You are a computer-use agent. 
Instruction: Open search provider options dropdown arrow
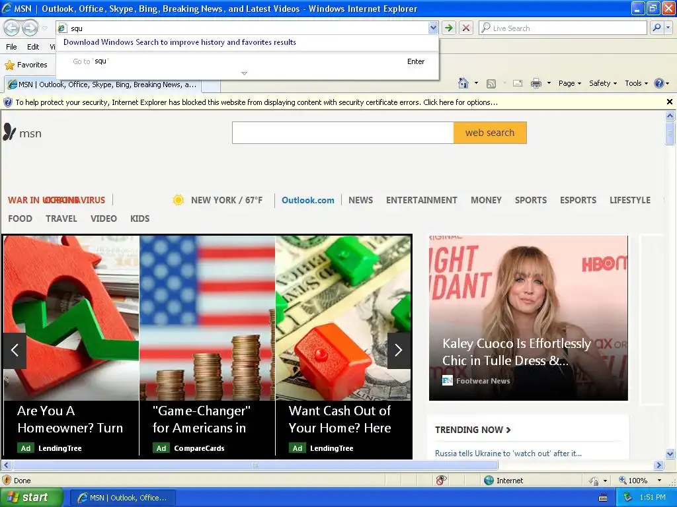[668, 28]
